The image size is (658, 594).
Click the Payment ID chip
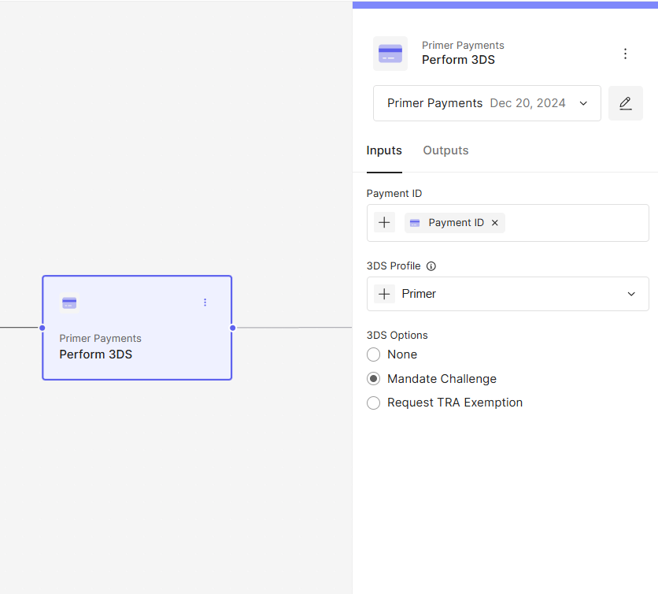pos(454,223)
